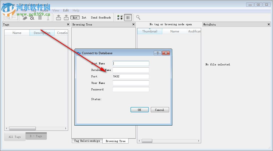This screenshot has width=273, height=151.
Task: Toggle the Ext mode button
Action: 75,17
